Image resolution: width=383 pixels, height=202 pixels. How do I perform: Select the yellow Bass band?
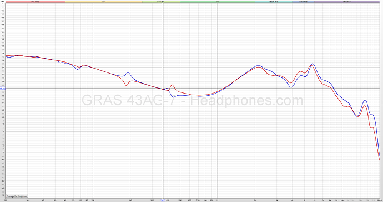(104, 2)
